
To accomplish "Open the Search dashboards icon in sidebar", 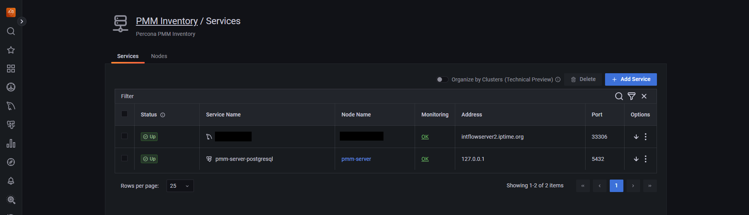I will (x=11, y=31).
